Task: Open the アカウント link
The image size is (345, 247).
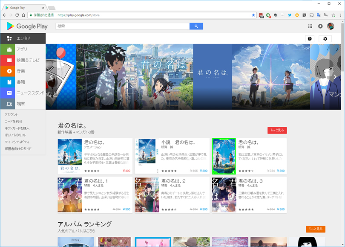Action: pyautogui.click(x=11, y=115)
